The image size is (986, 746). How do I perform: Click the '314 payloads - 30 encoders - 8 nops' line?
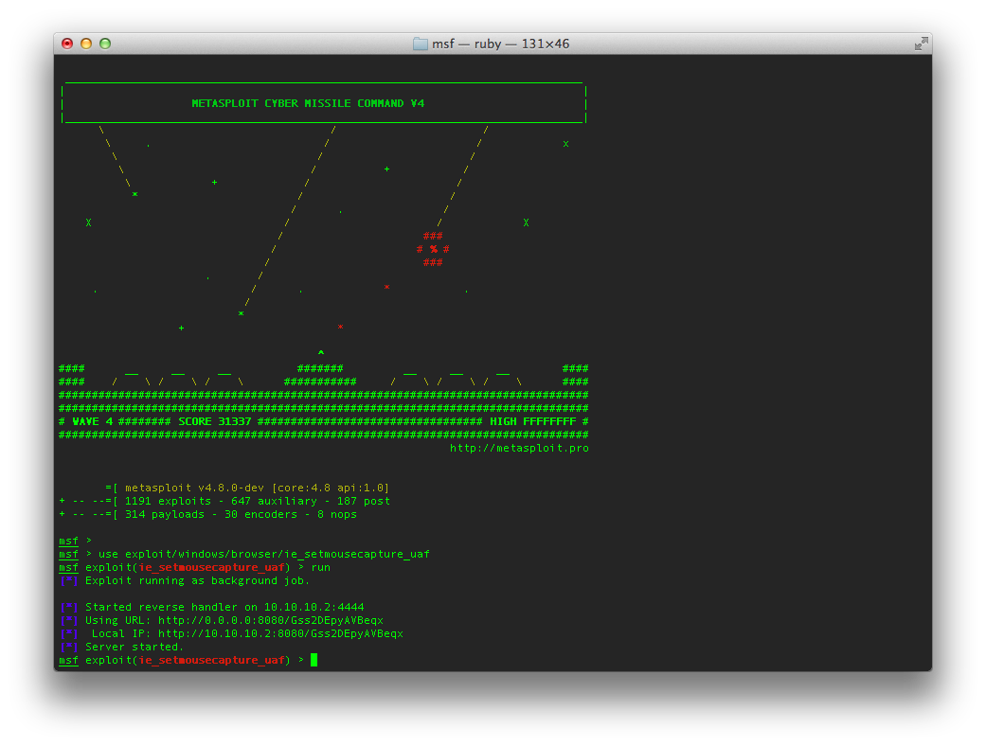pyautogui.click(x=241, y=514)
